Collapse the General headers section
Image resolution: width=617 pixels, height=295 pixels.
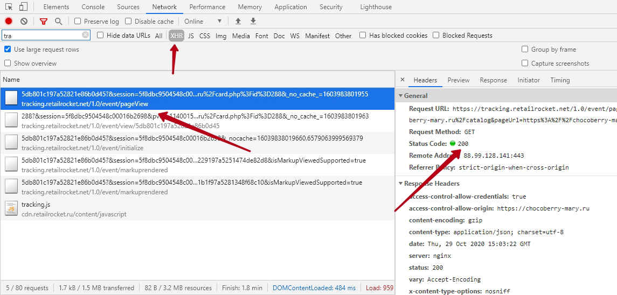(x=400, y=96)
